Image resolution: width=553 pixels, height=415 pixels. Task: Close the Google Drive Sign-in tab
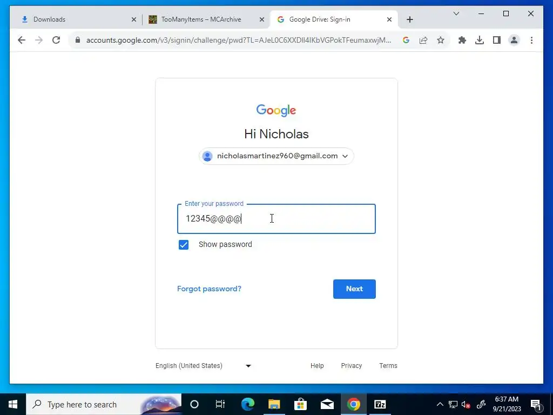click(389, 19)
